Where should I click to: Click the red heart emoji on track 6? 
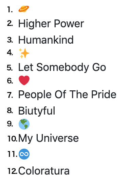point(24,80)
